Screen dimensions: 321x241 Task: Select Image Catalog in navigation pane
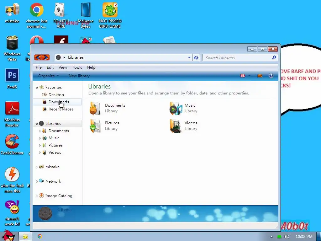[59, 196]
